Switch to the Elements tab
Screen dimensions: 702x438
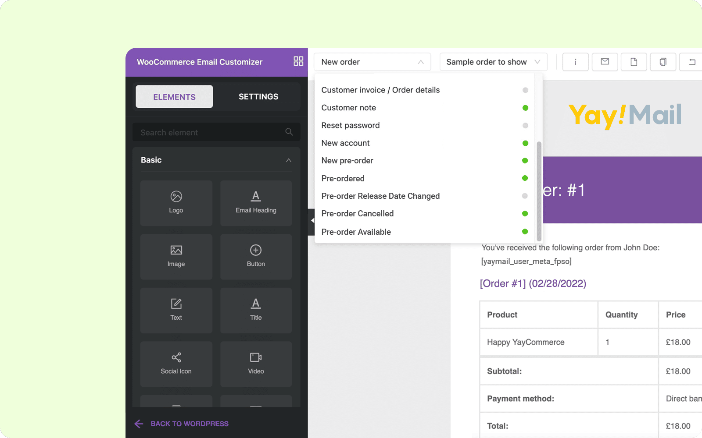(174, 97)
